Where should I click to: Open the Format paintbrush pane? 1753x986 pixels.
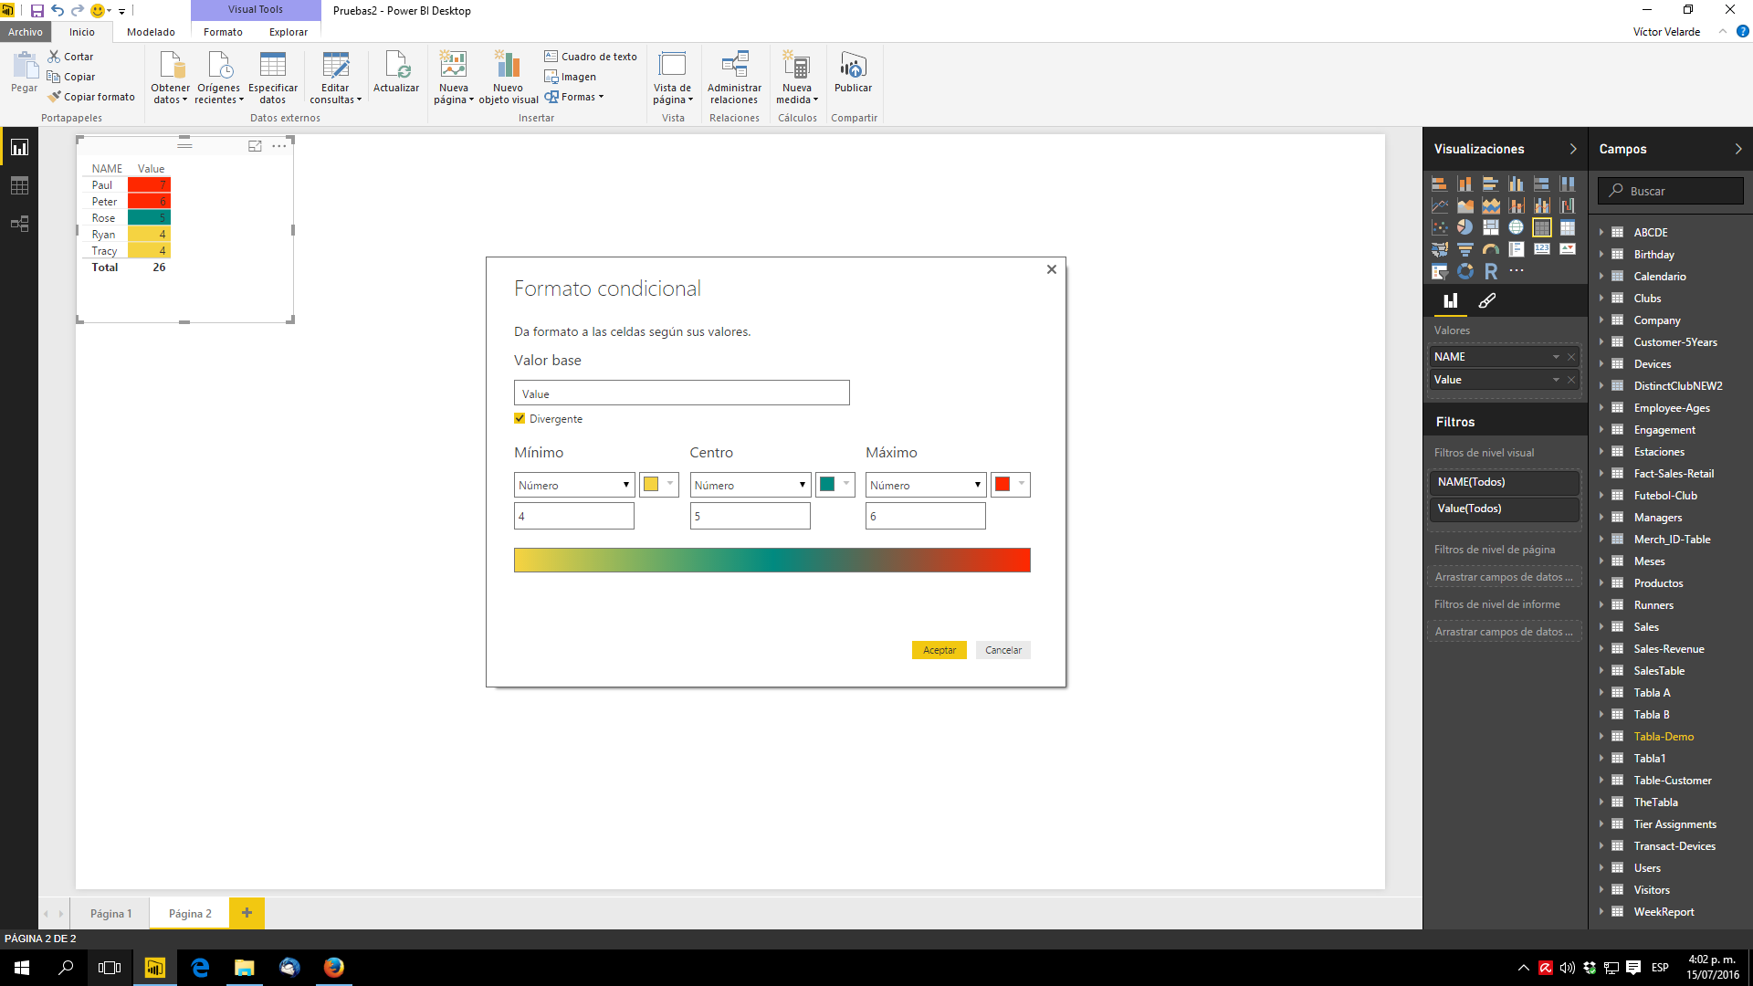(x=1486, y=300)
